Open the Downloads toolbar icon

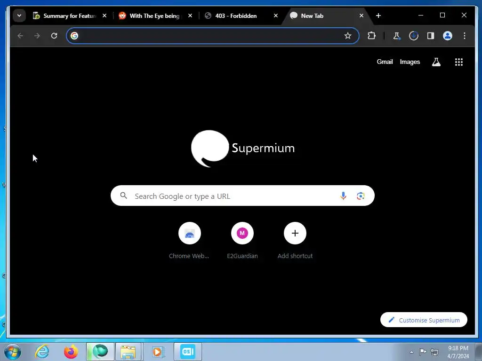point(413,36)
